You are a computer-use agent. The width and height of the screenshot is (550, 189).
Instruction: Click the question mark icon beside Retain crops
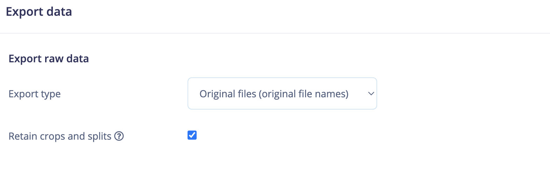pos(119,136)
